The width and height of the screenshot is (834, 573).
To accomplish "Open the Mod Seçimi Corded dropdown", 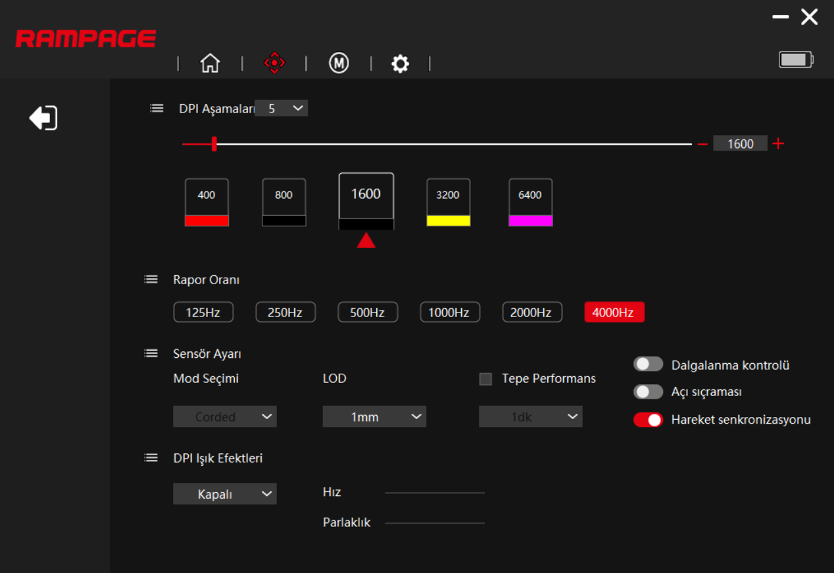I will pos(224,416).
